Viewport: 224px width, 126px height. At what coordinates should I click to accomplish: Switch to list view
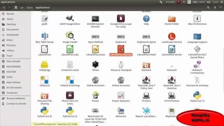215,7
